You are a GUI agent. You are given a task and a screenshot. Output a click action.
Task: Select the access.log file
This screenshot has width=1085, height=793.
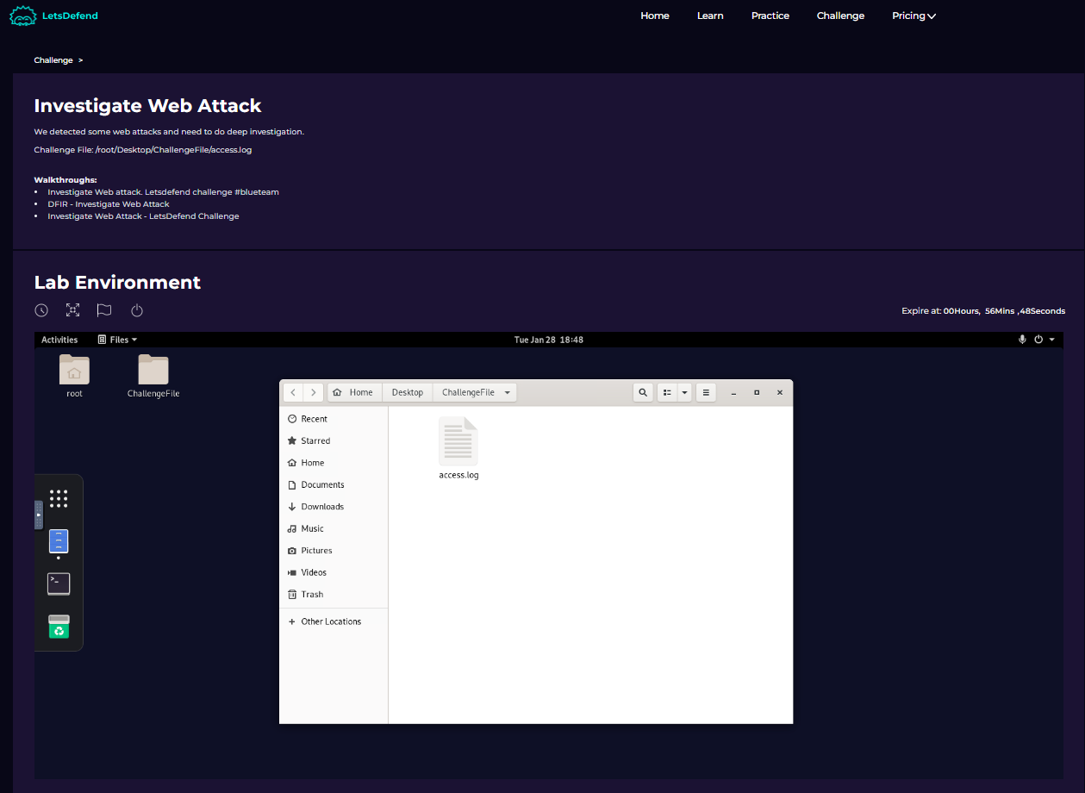[x=458, y=448]
